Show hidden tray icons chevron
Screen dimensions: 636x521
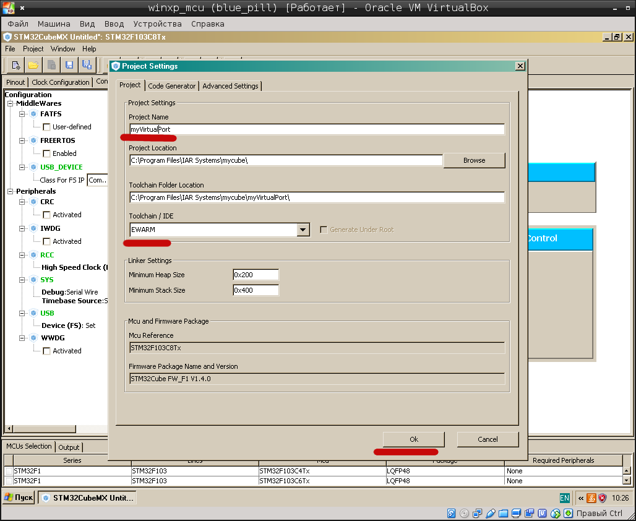coord(581,498)
